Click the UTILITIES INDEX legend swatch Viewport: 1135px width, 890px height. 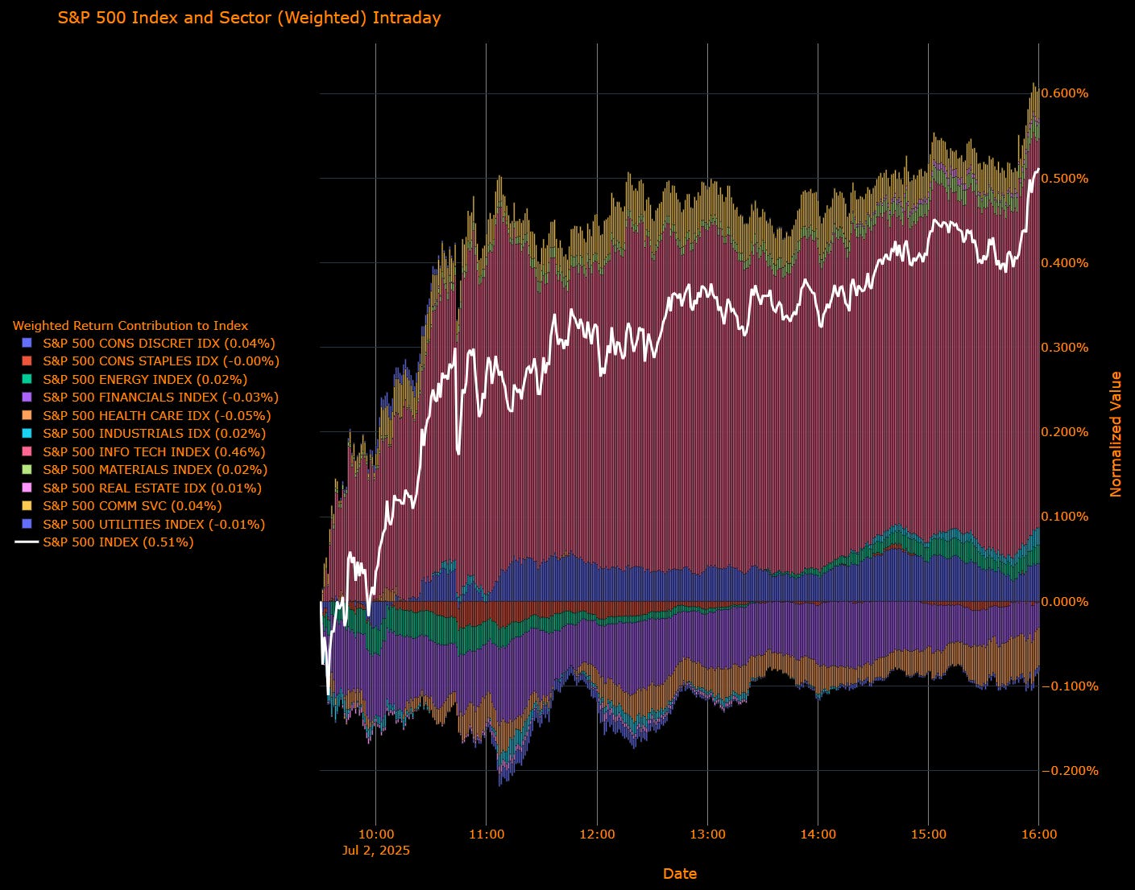pyautogui.click(x=27, y=524)
